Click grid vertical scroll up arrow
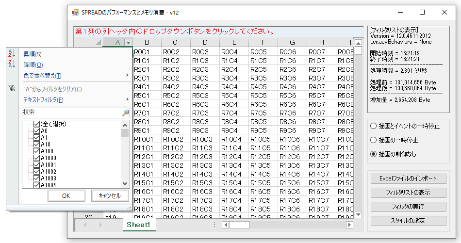This screenshot has height=243, width=461. 358,44
